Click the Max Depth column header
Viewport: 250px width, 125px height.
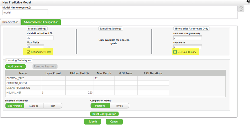[104, 73]
